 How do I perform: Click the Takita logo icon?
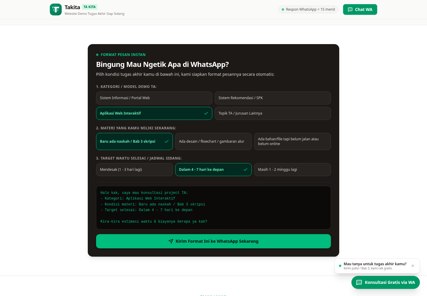click(56, 9)
